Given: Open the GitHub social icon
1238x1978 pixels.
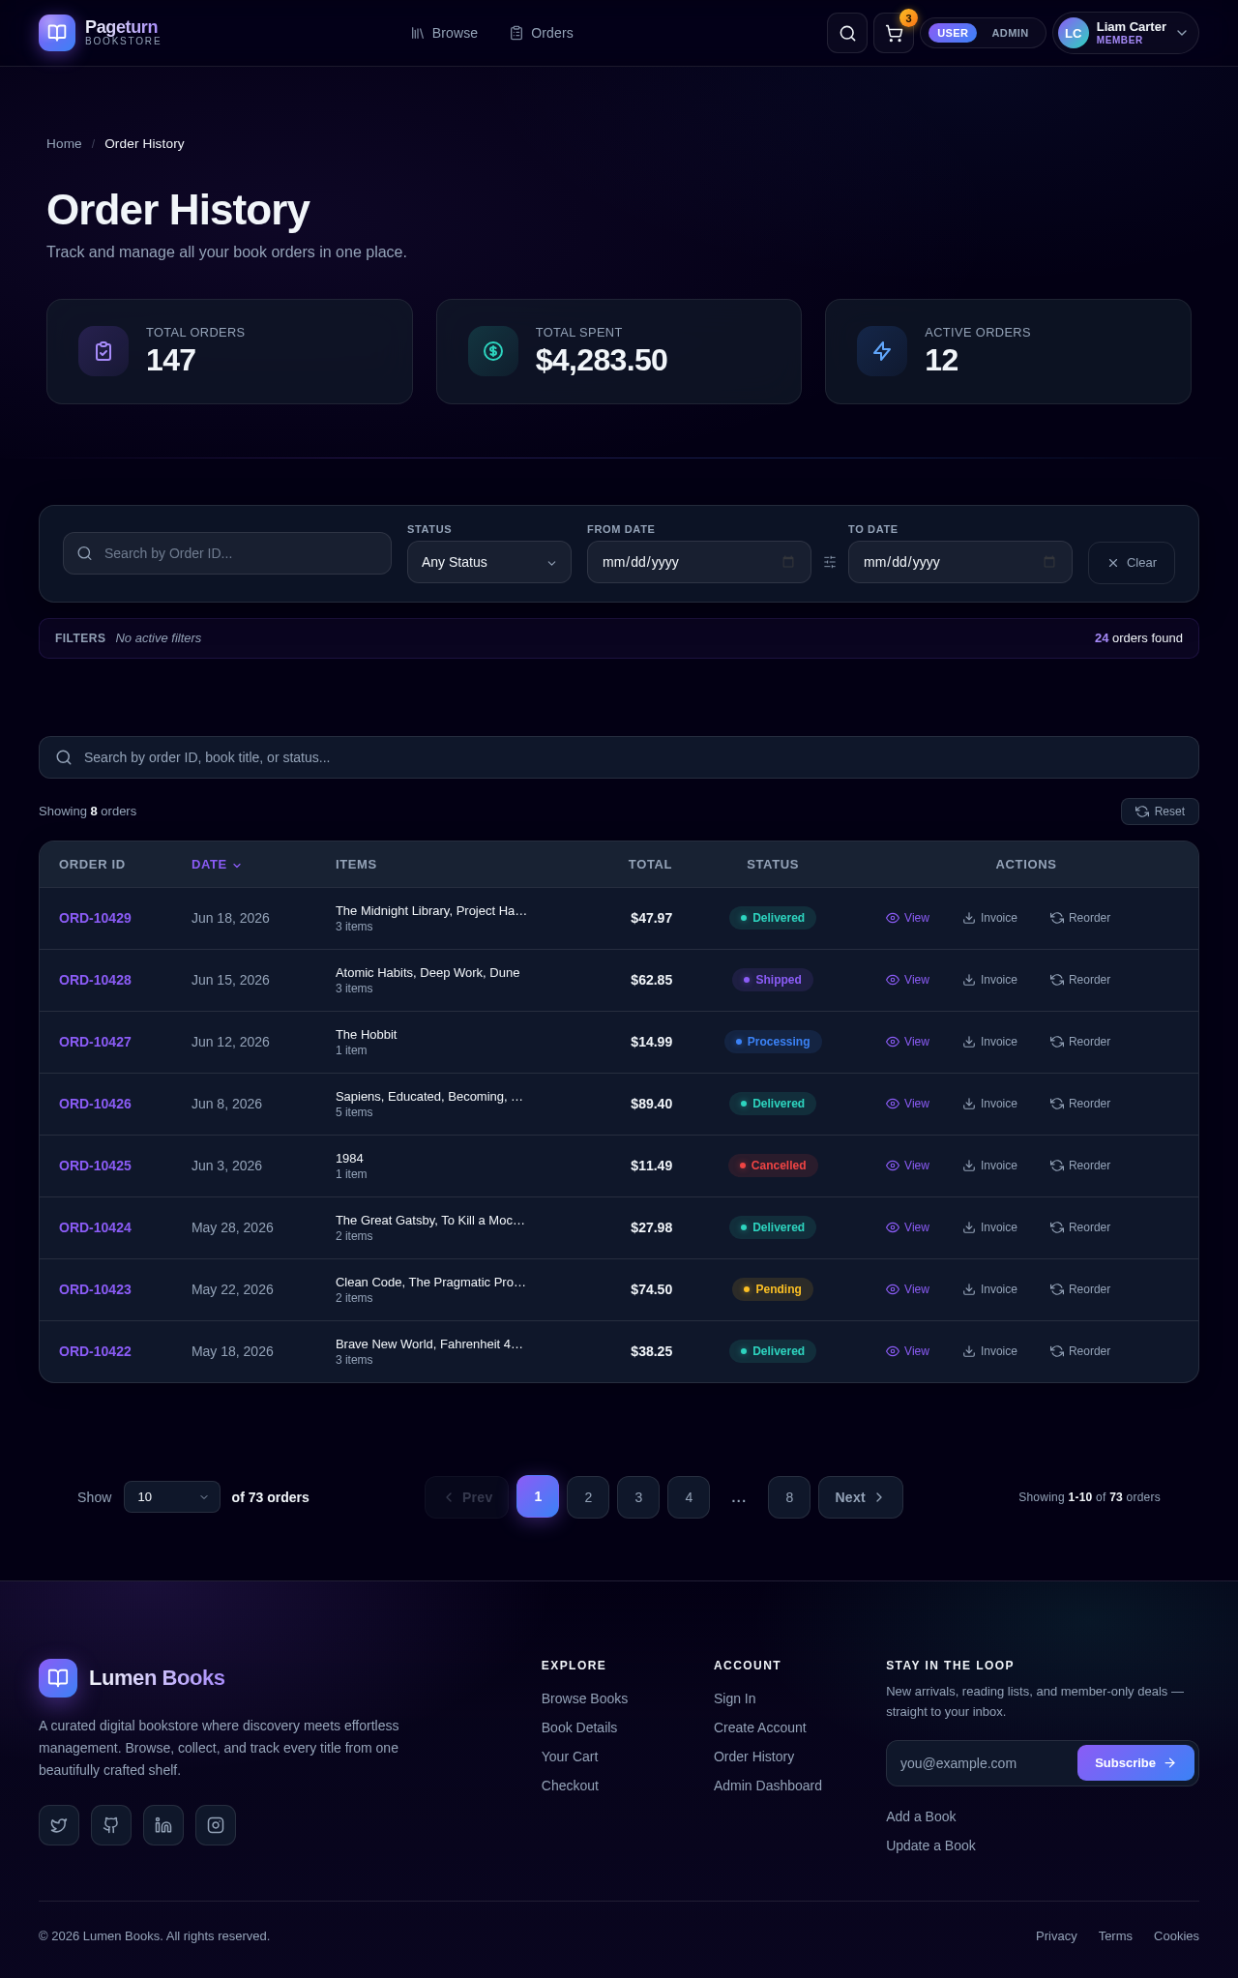Looking at the screenshot, I should coord(111,1825).
